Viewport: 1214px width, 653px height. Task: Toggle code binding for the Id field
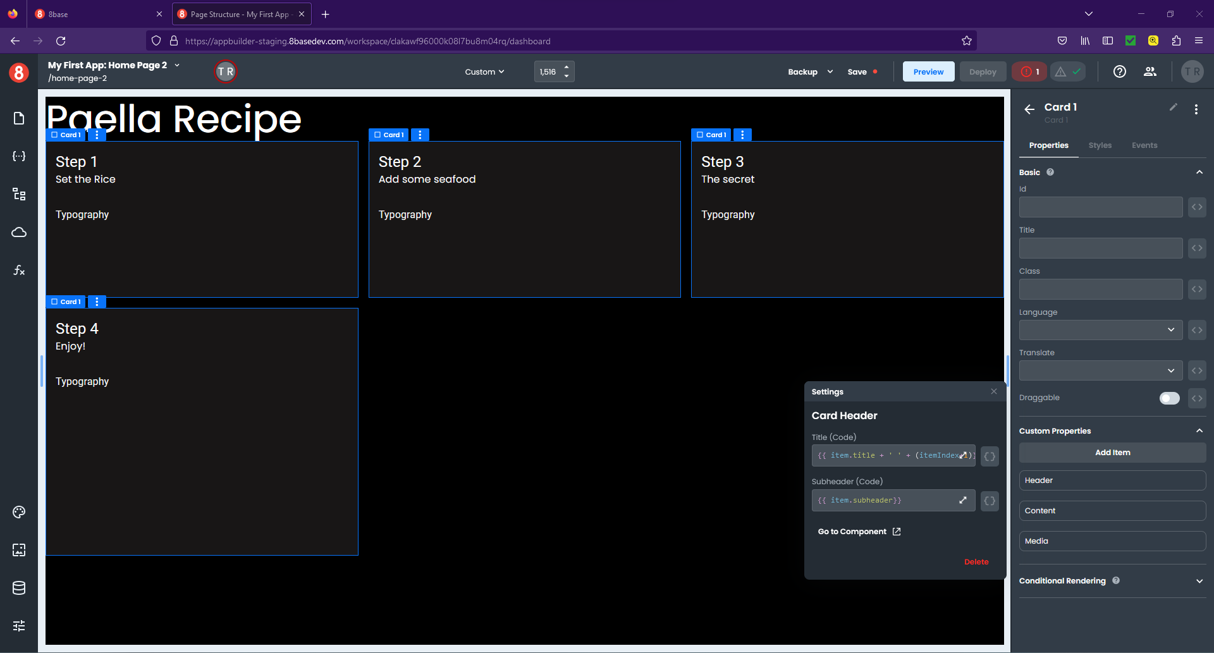(x=1196, y=207)
